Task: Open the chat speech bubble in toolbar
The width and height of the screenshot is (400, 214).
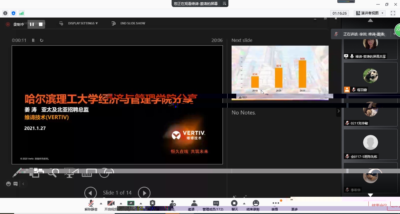Action: pyautogui.click(x=216, y=203)
